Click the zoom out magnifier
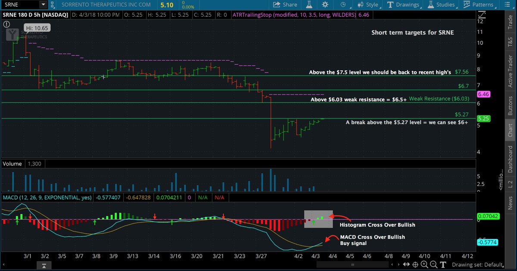The height and width of the screenshot is (271, 517). [x=434, y=265]
